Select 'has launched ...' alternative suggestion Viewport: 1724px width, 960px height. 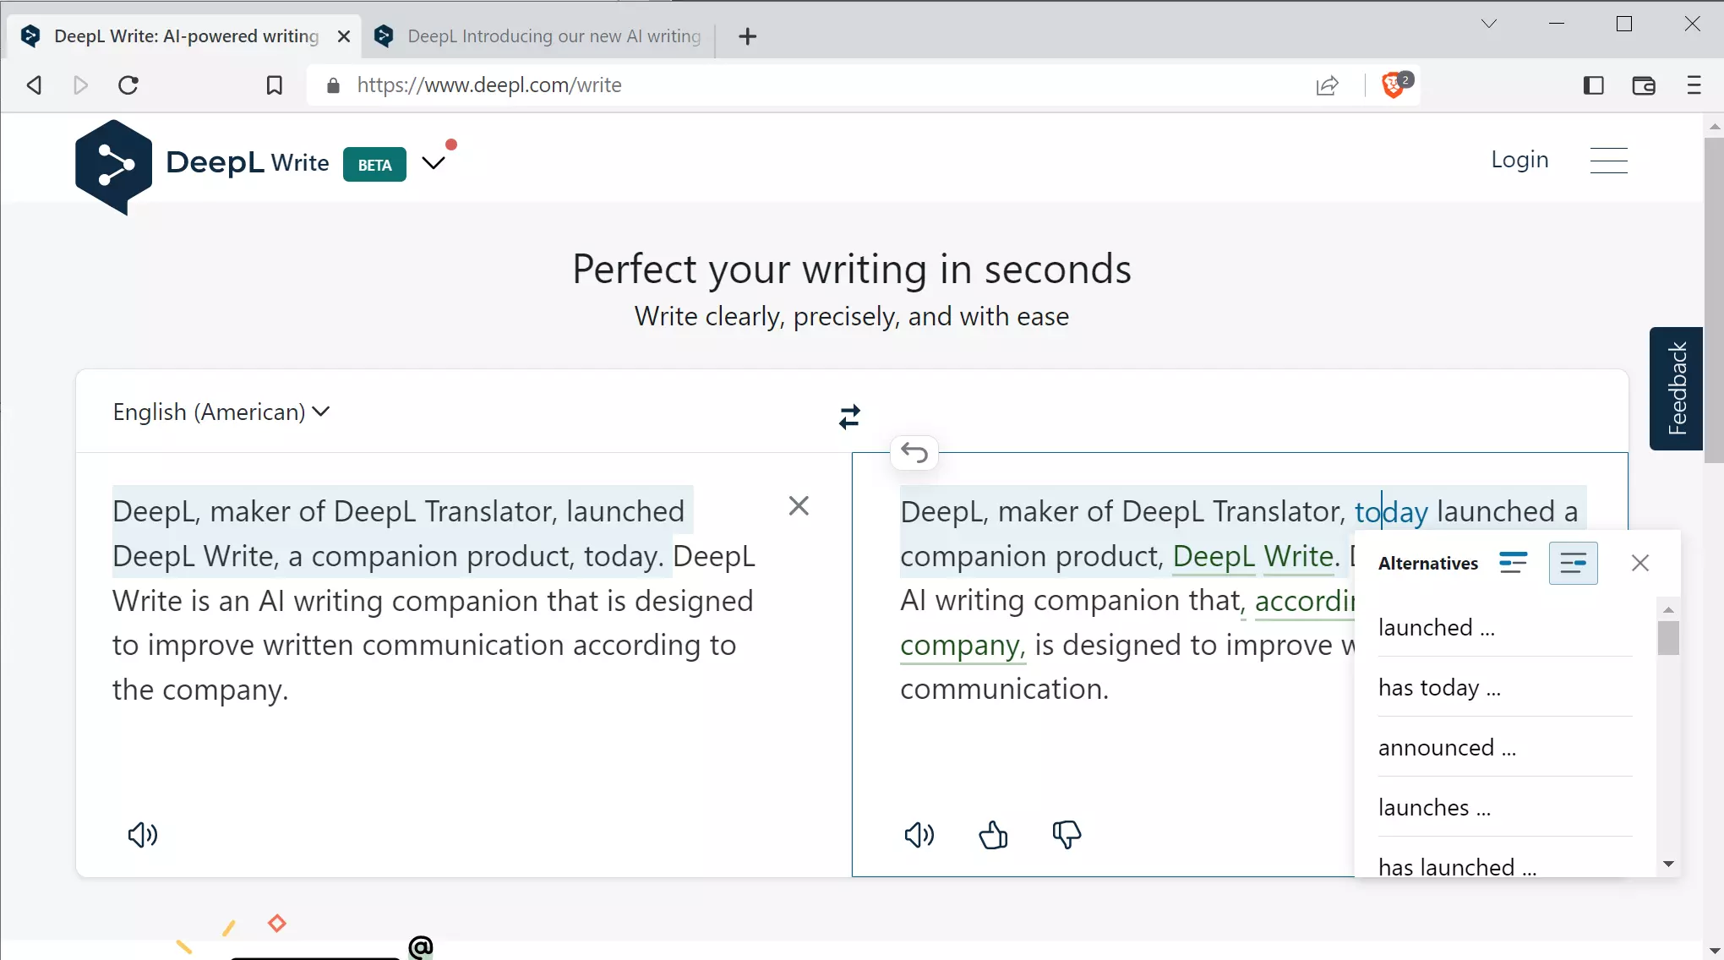tap(1456, 865)
